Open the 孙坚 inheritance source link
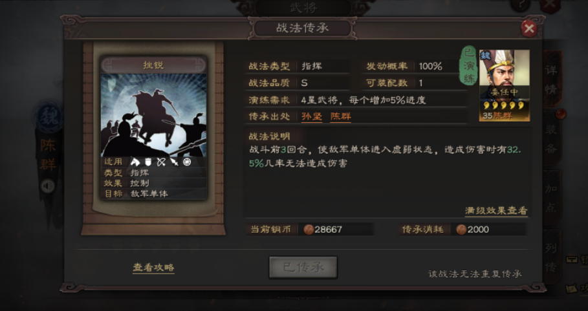 point(312,116)
